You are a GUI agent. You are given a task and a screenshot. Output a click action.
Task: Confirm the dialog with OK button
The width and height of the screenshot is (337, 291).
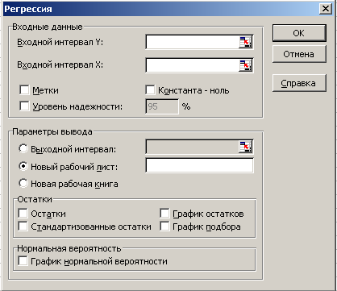pos(299,33)
